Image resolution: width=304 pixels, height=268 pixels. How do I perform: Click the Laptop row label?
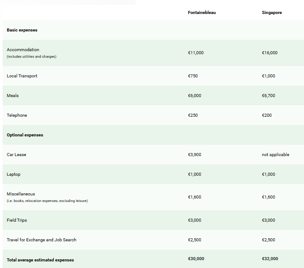[14, 174]
